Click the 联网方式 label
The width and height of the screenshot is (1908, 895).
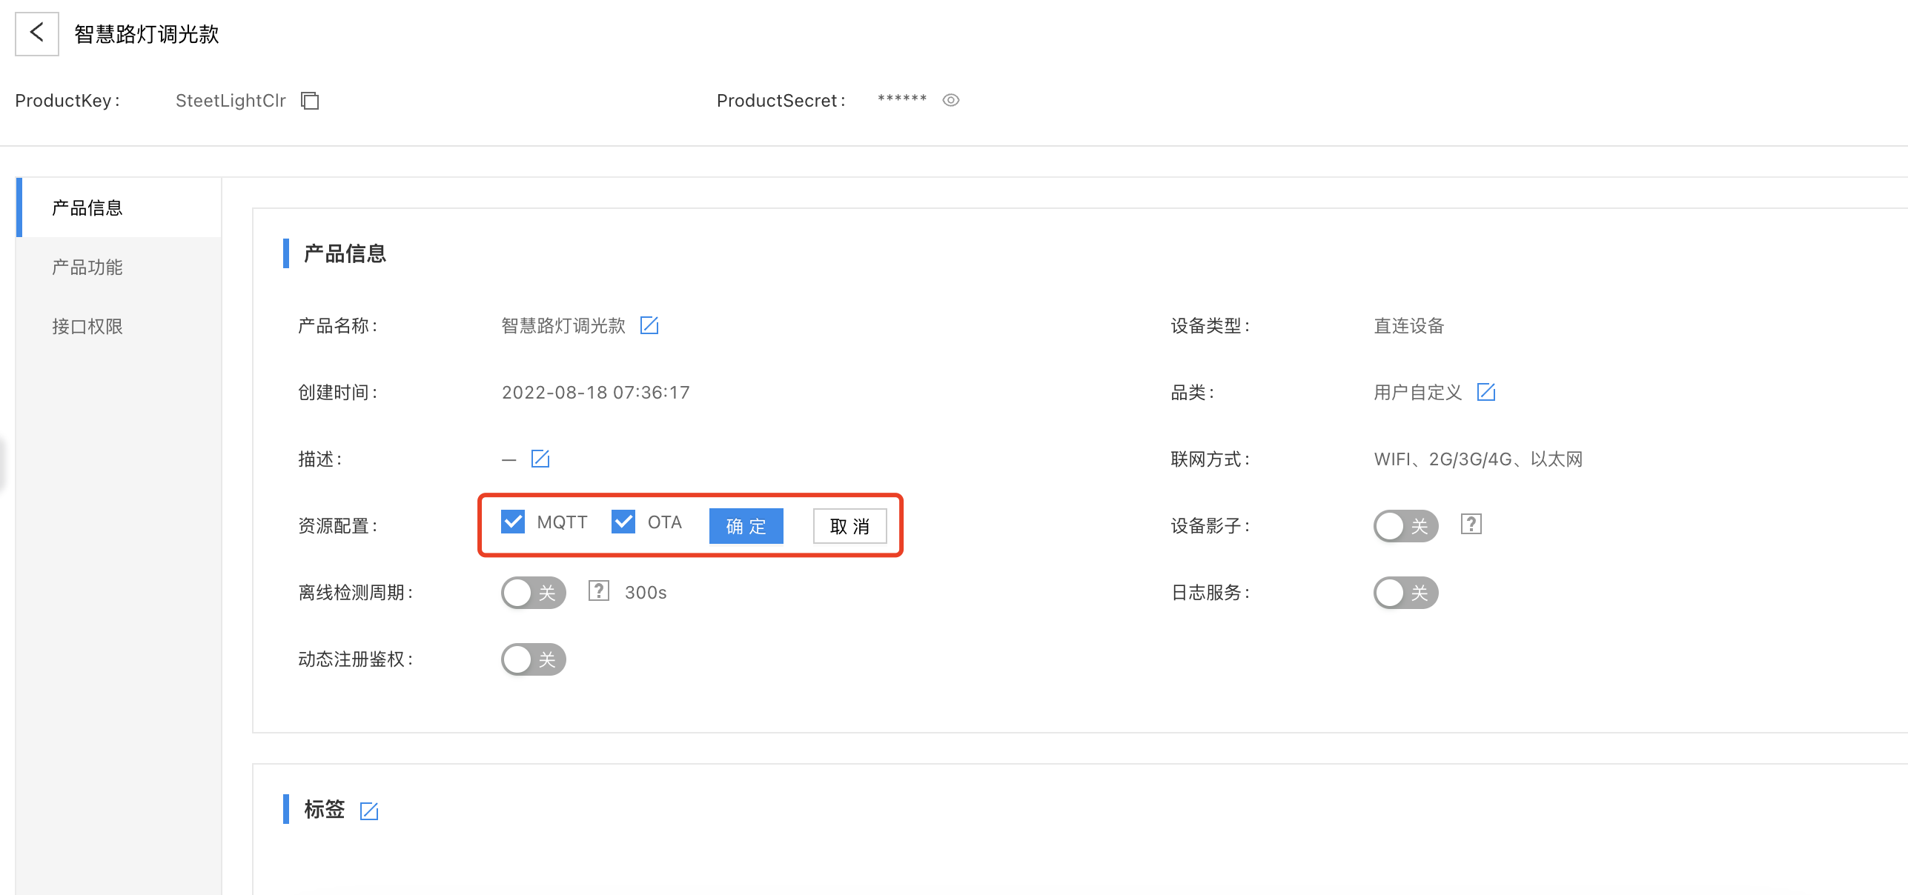(x=1210, y=459)
